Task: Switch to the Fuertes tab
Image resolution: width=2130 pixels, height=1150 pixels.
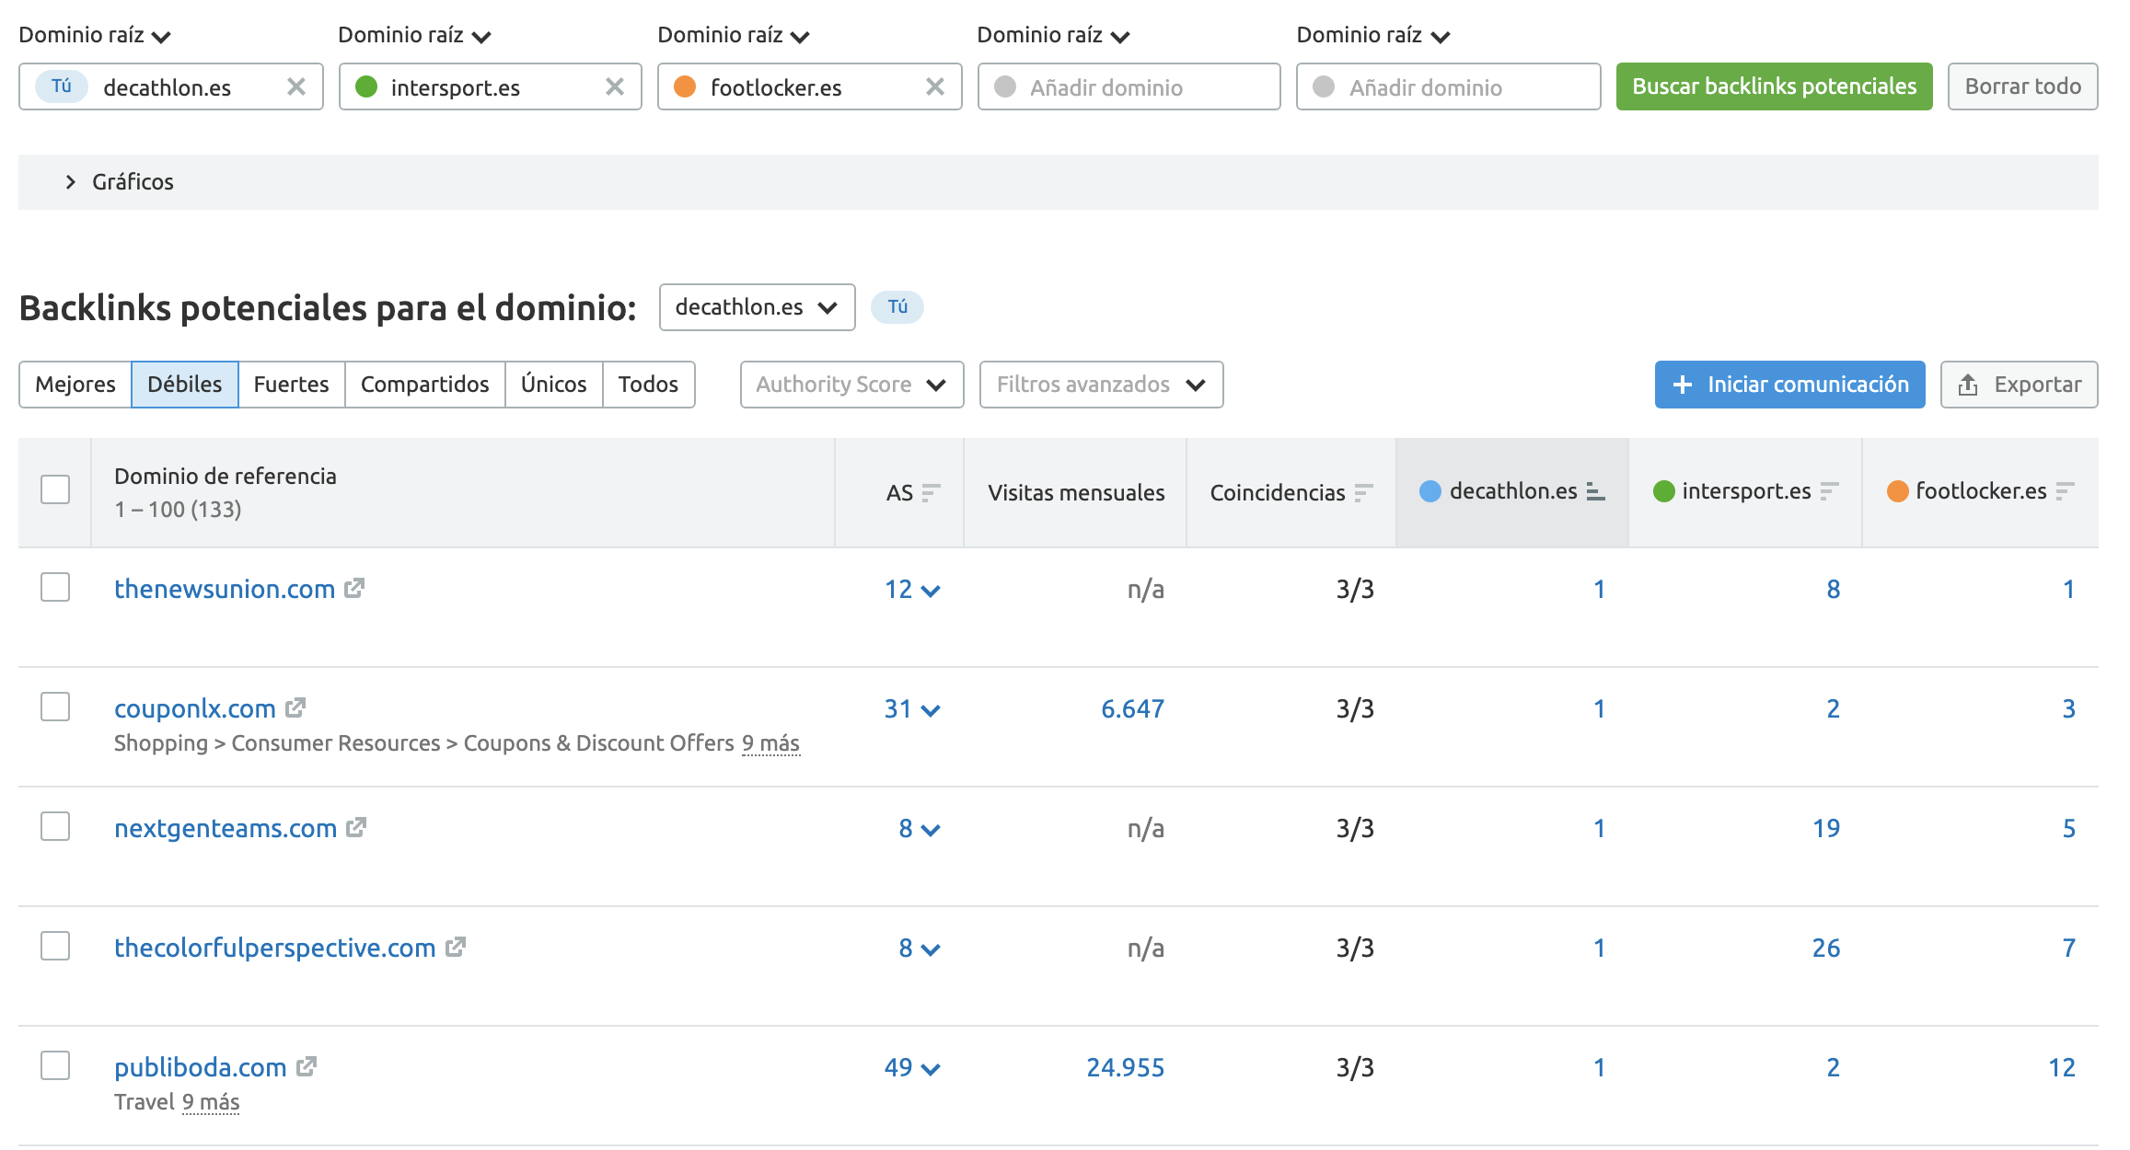Action: (x=291, y=385)
